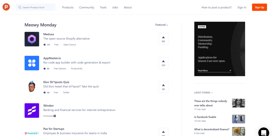Image resolution: width=272 pixels, height=136 pixels.
Task: Open the AppMaster.io logo thumbnail
Action: [x=32, y=63]
